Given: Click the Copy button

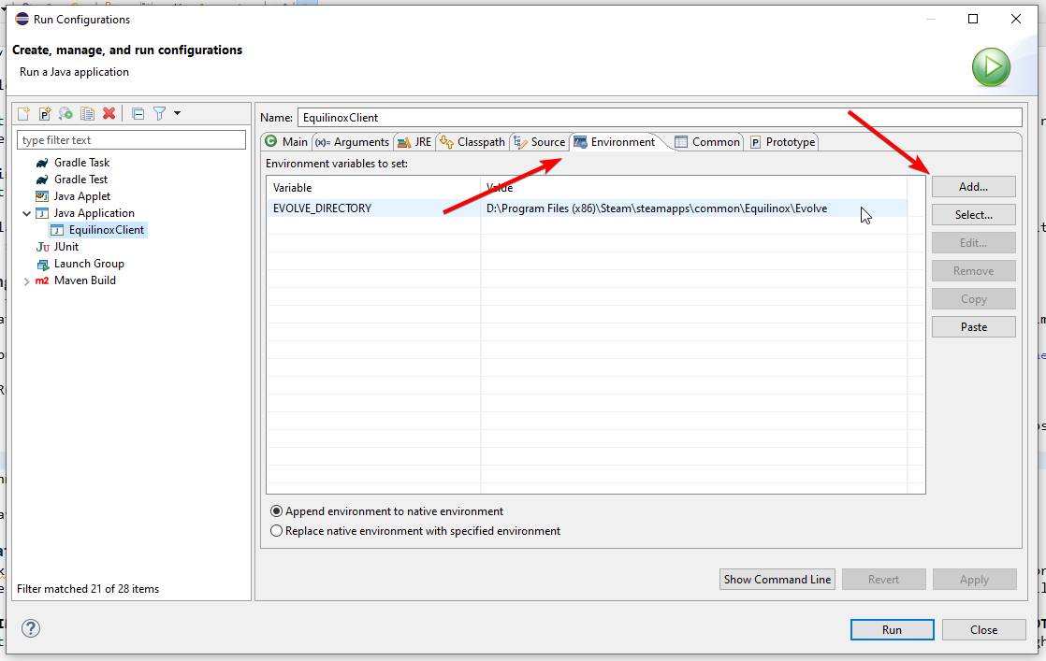Looking at the screenshot, I should click(x=973, y=299).
